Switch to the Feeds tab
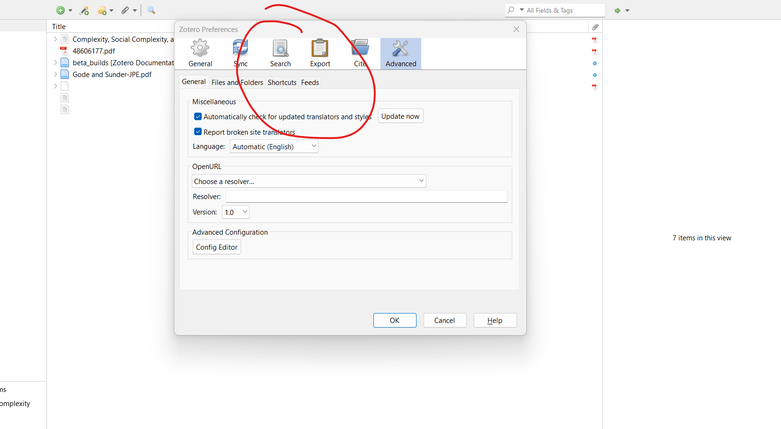The height and width of the screenshot is (429, 781). [x=310, y=83]
